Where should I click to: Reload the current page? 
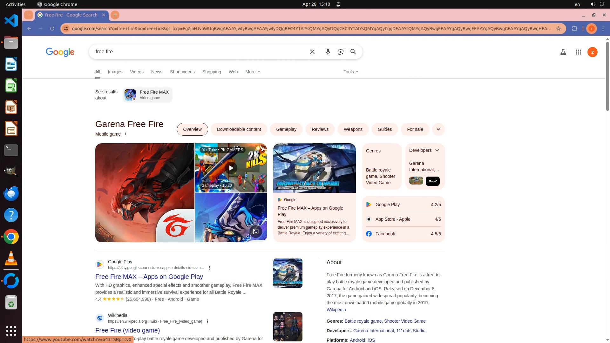click(52, 29)
